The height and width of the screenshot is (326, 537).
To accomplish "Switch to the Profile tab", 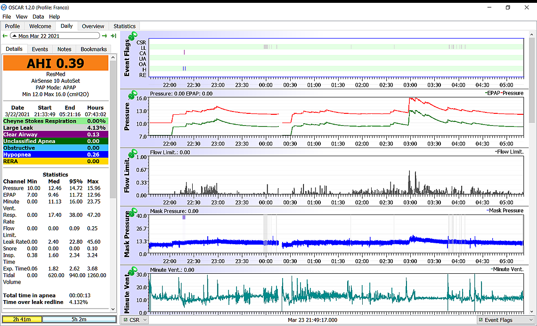I will (x=12, y=26).
